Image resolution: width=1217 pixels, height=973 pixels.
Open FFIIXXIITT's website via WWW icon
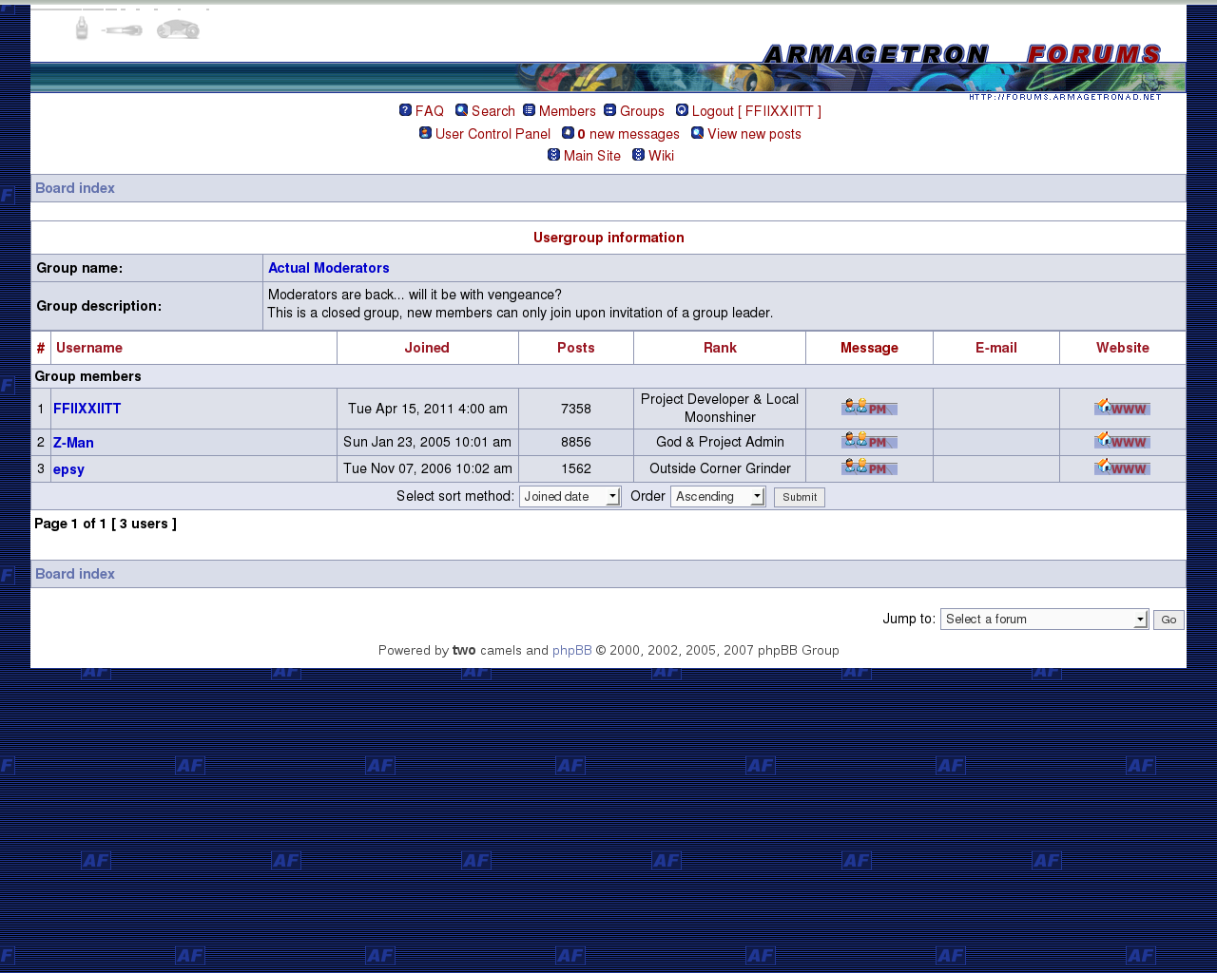click(1122, 408)
